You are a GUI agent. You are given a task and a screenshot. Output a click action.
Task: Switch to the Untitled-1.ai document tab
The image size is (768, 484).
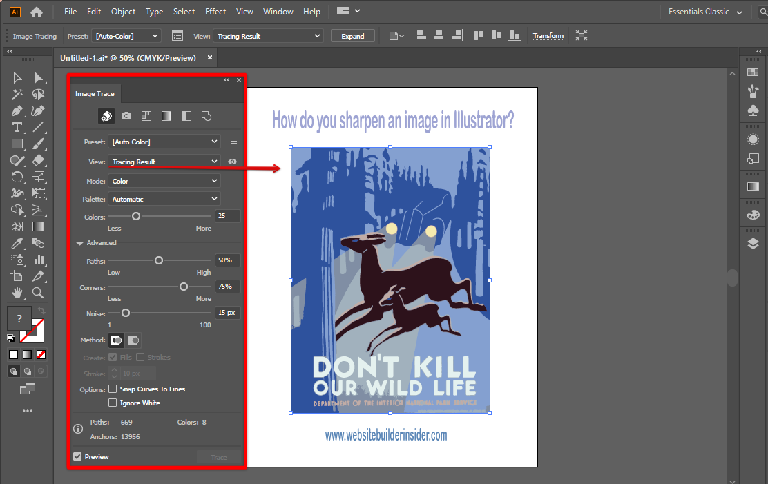pyautogui.click(x=128, y=58)
